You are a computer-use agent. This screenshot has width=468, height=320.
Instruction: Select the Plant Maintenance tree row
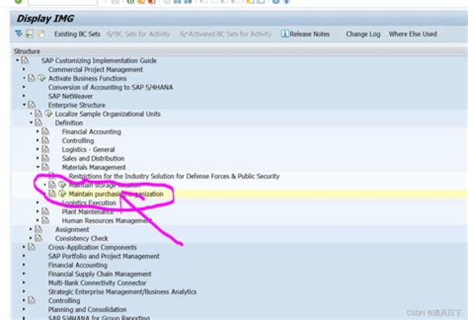tap(88, 211)
